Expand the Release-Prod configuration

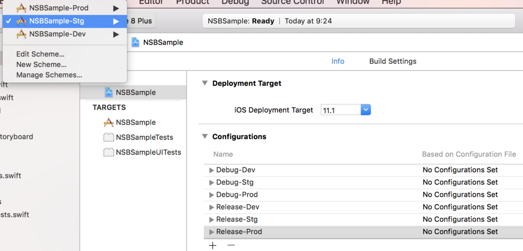[211, 232]
